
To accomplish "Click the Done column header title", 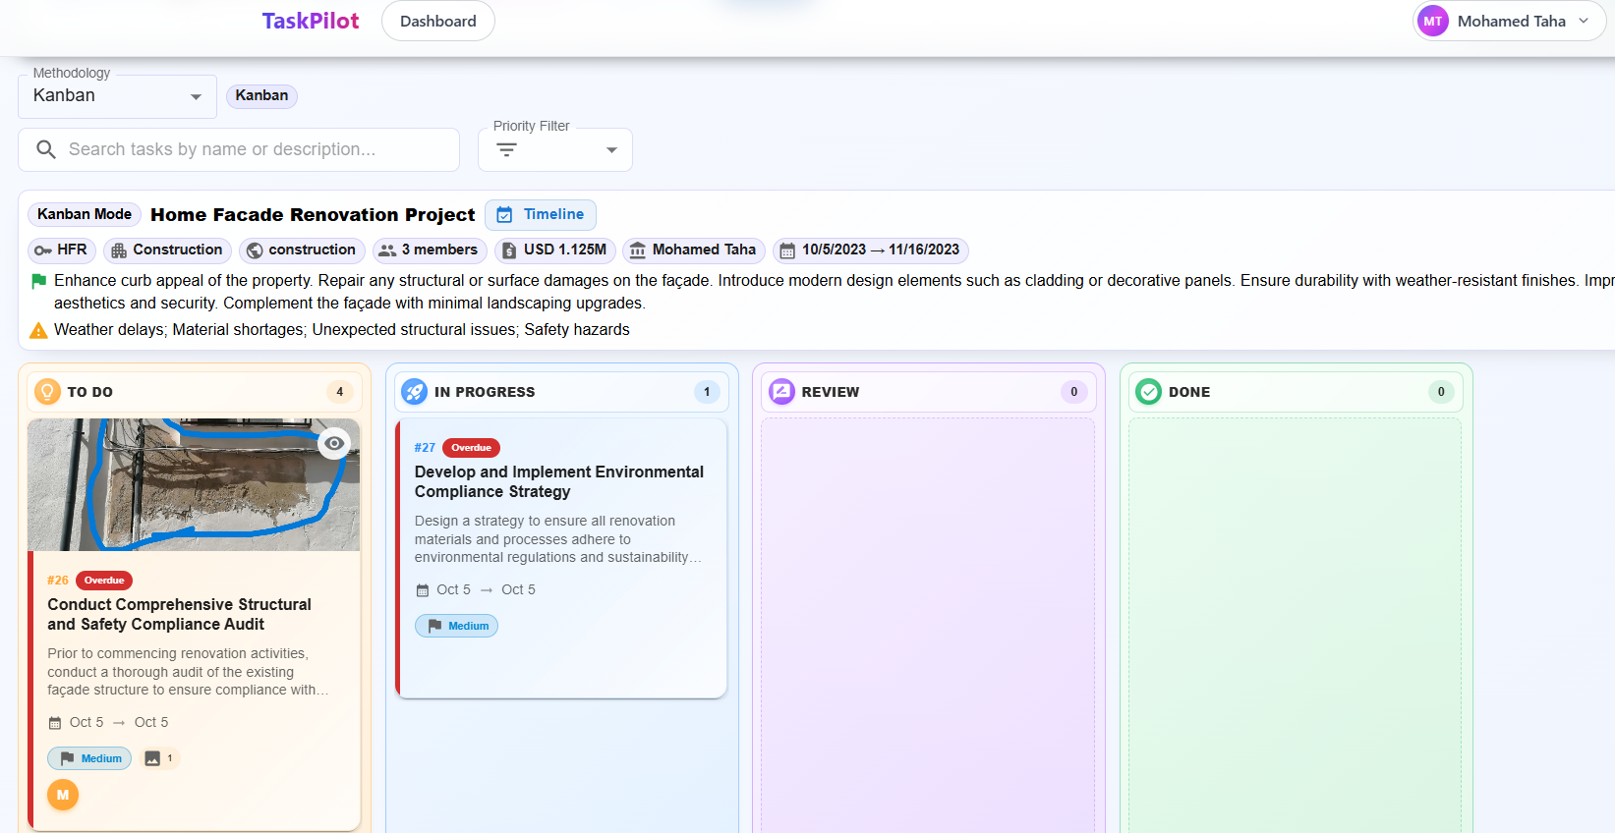I will point(1189,392).
